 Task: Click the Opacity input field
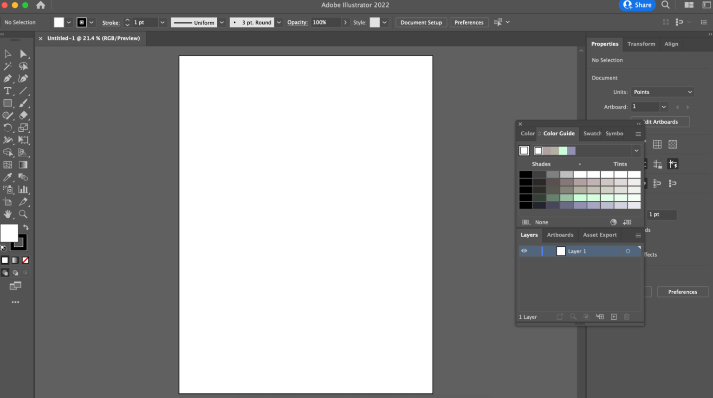click(327, 22)
